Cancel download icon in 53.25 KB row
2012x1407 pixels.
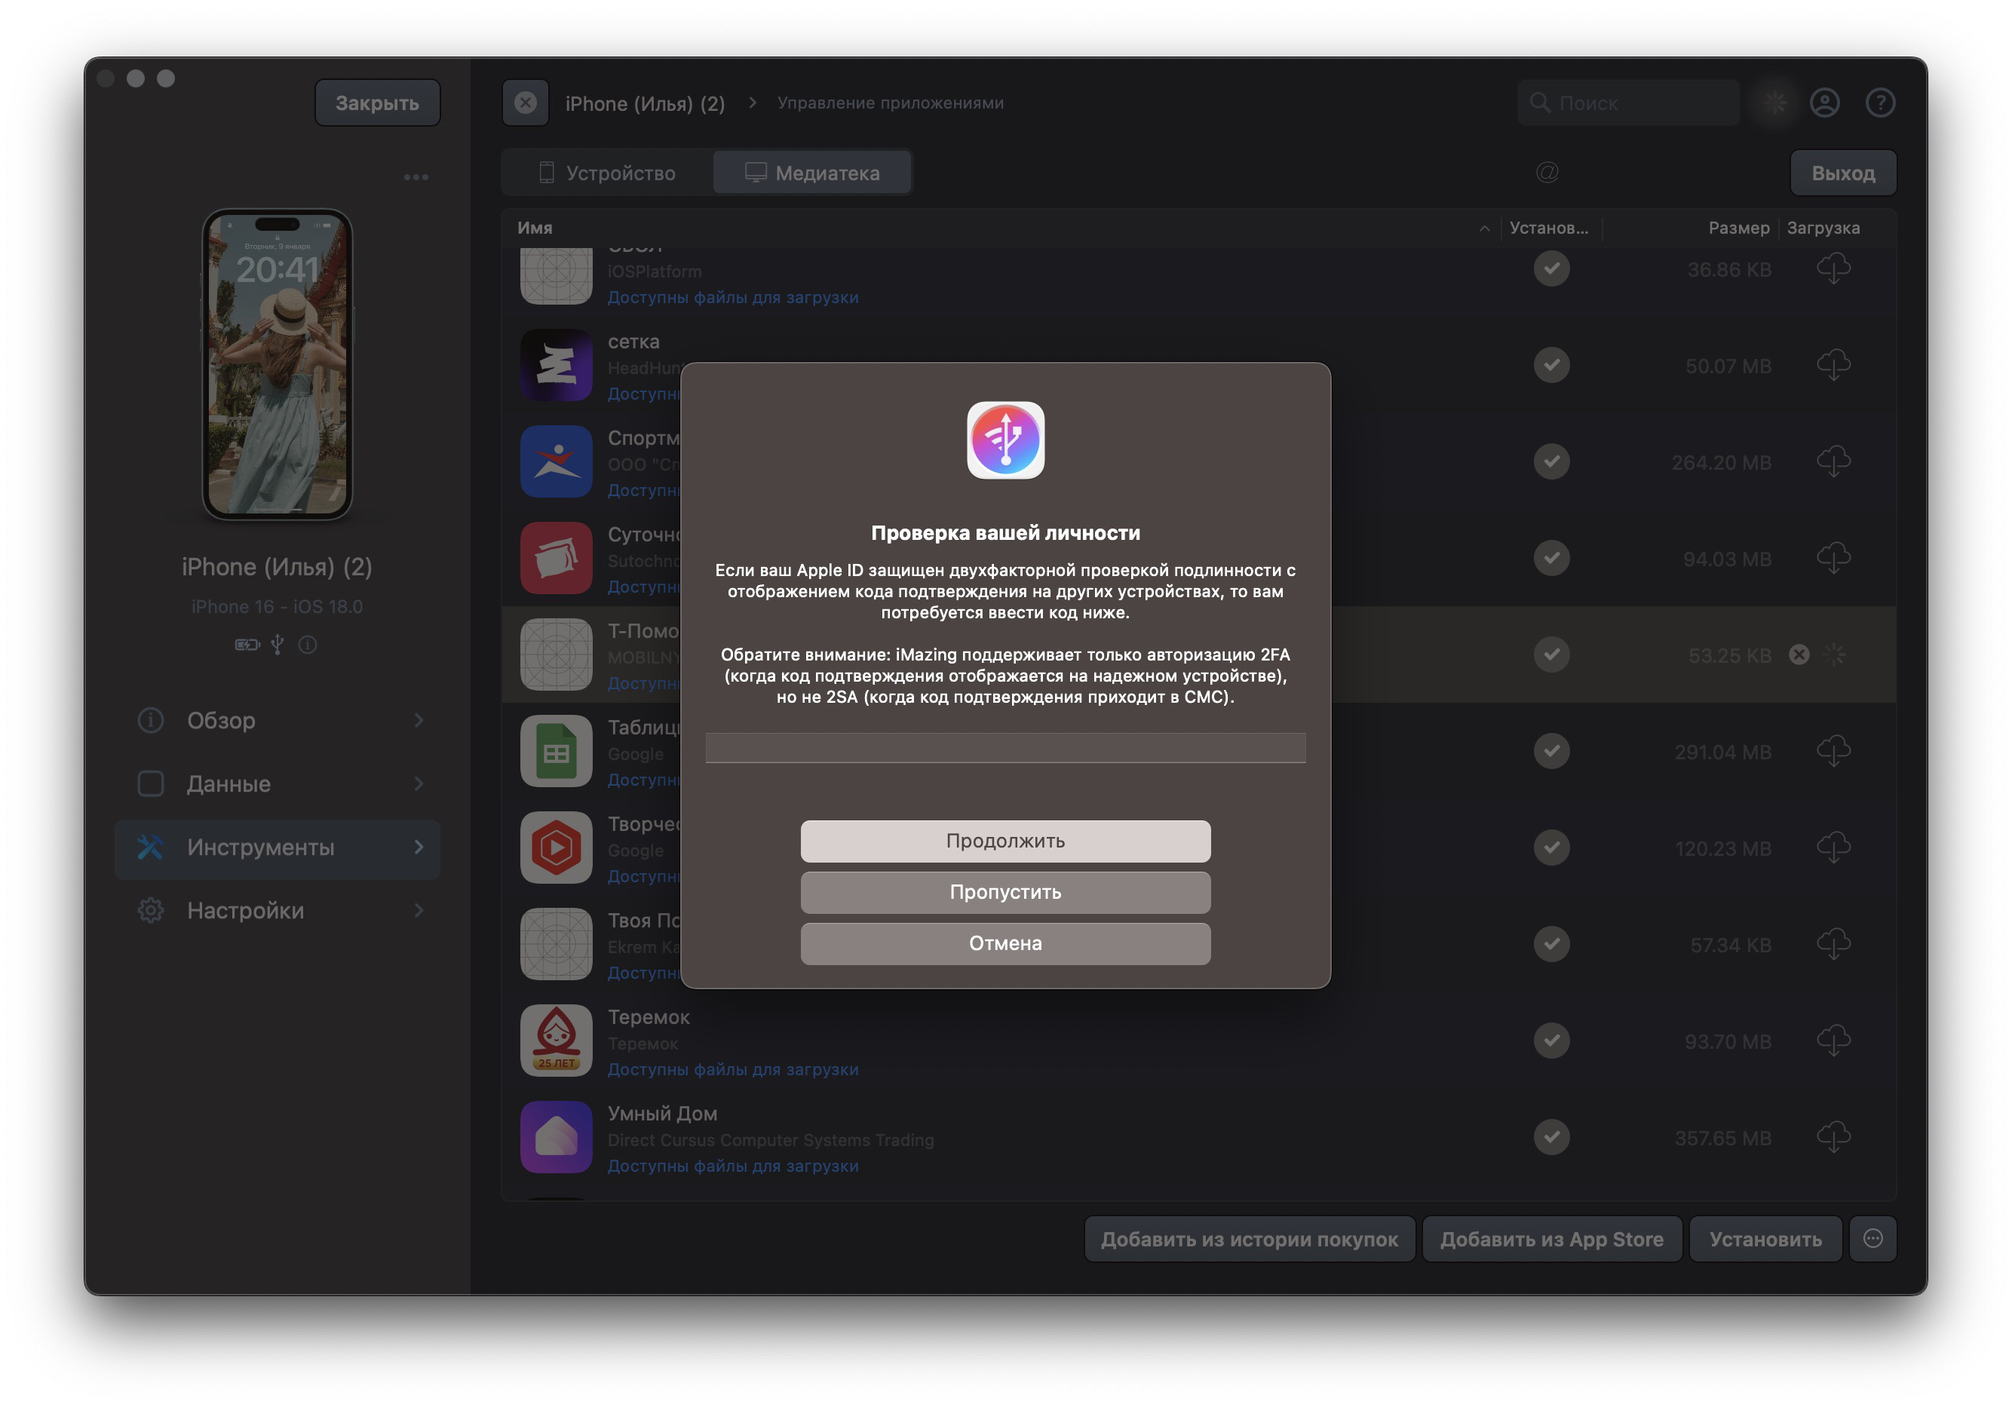(x=1799, y=654)
